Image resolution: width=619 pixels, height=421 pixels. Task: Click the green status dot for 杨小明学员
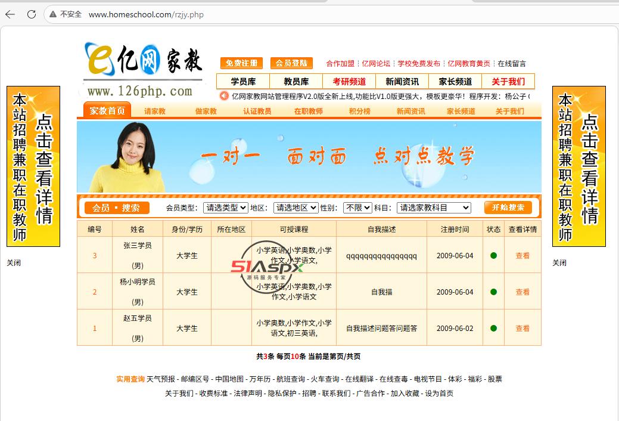[493, 292]
